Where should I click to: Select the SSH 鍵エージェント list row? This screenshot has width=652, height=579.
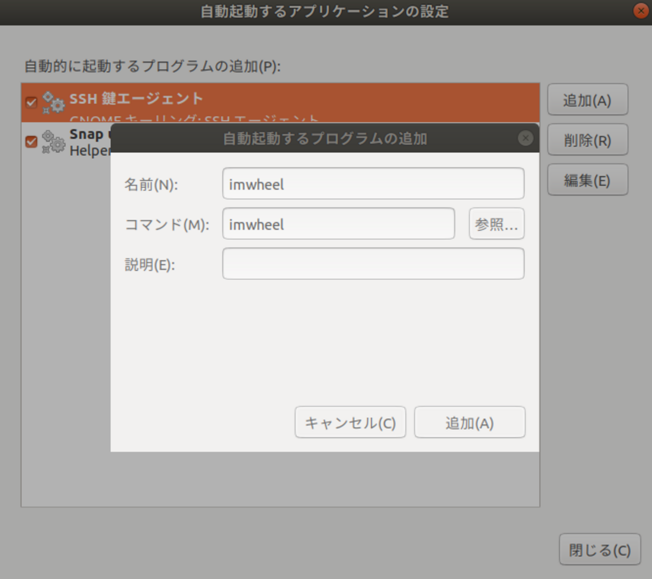[280, 103]
